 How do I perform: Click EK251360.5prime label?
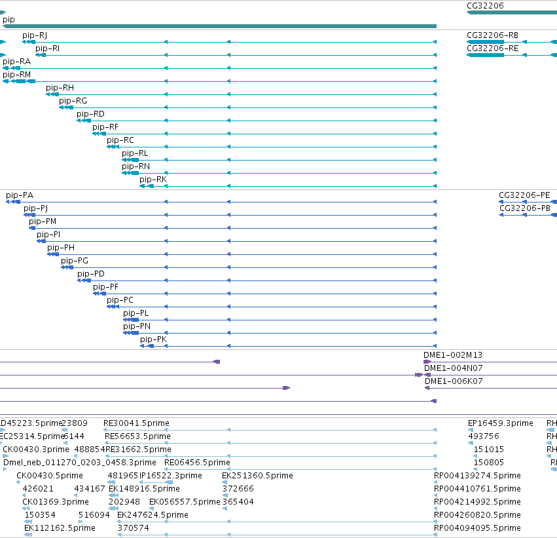point(257,476)
